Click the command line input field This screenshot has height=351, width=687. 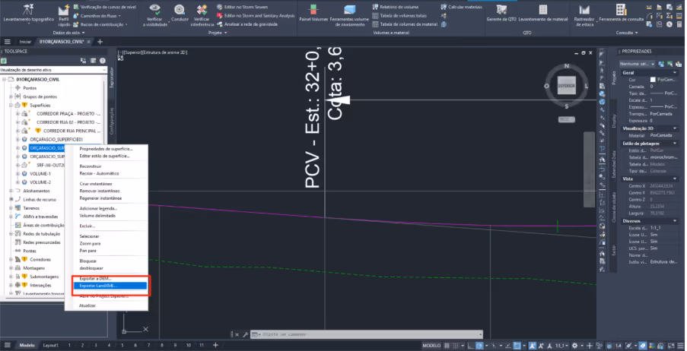pos(368,334)
